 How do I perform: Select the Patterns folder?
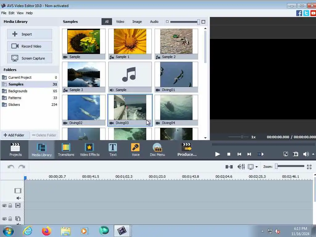coord(29,98)
